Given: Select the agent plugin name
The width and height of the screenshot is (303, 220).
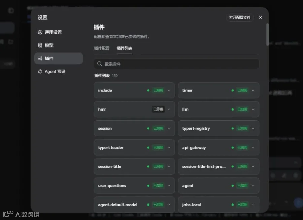Looking at the screenshot, I should click(x=188, y=186).
